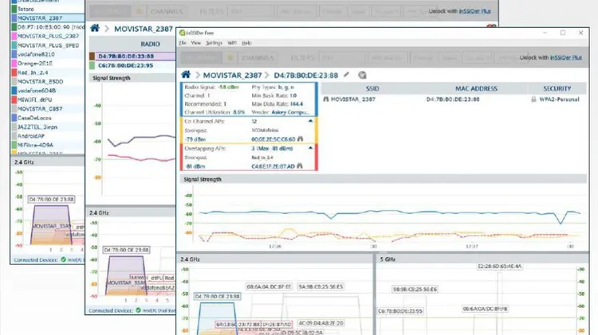The image size is (598, 335).
Task: Click the breadcrumb chevron before MOVISTAR_2387 in the front window
Action: (198, 75)
